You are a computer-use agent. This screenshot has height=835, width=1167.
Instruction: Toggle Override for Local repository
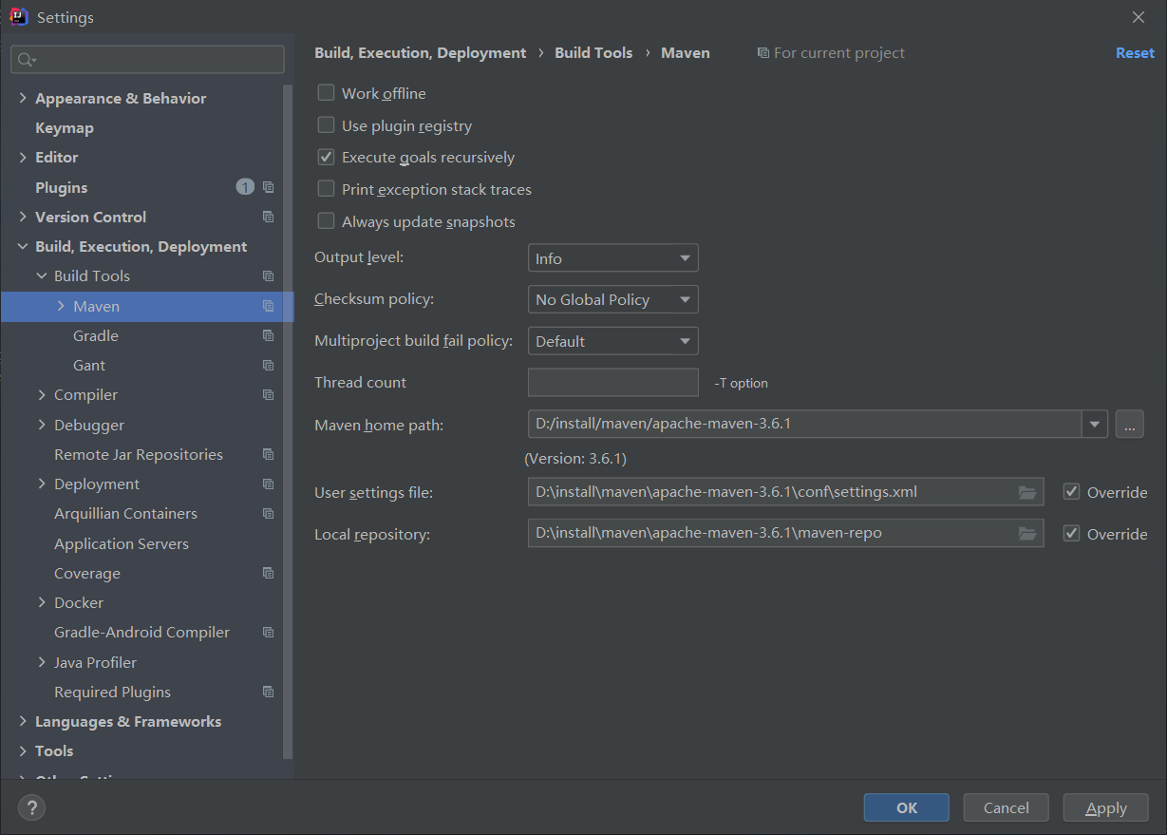tap(1072, 534)
